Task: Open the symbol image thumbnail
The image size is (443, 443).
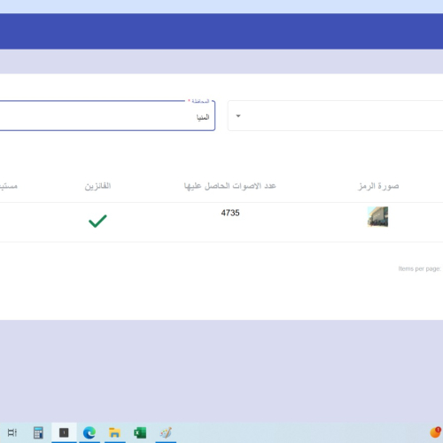Action: [x=377, y=217]
